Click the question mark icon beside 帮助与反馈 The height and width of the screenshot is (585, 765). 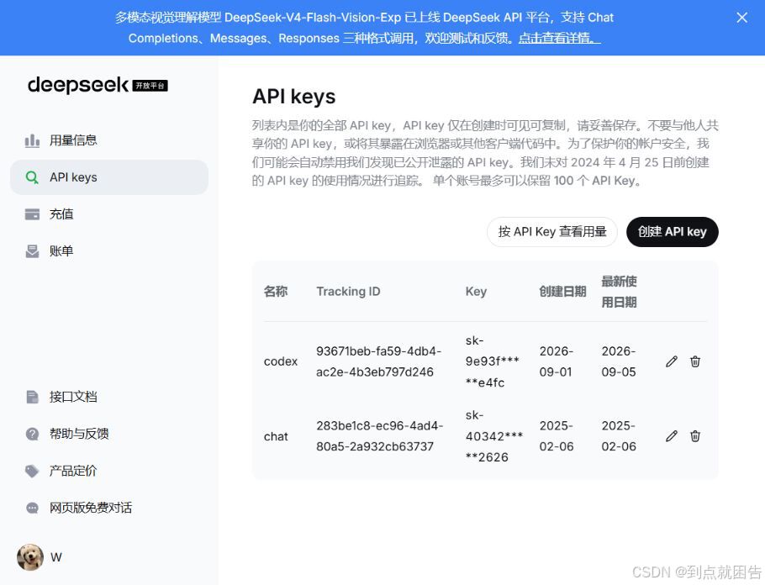tap(32, 434)
